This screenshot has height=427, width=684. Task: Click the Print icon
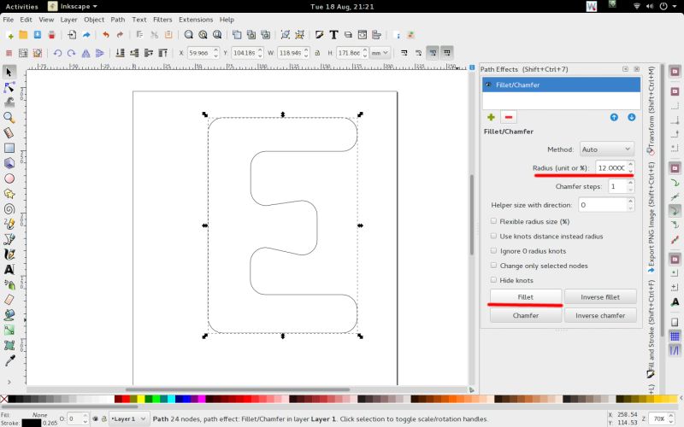(51, 35)
